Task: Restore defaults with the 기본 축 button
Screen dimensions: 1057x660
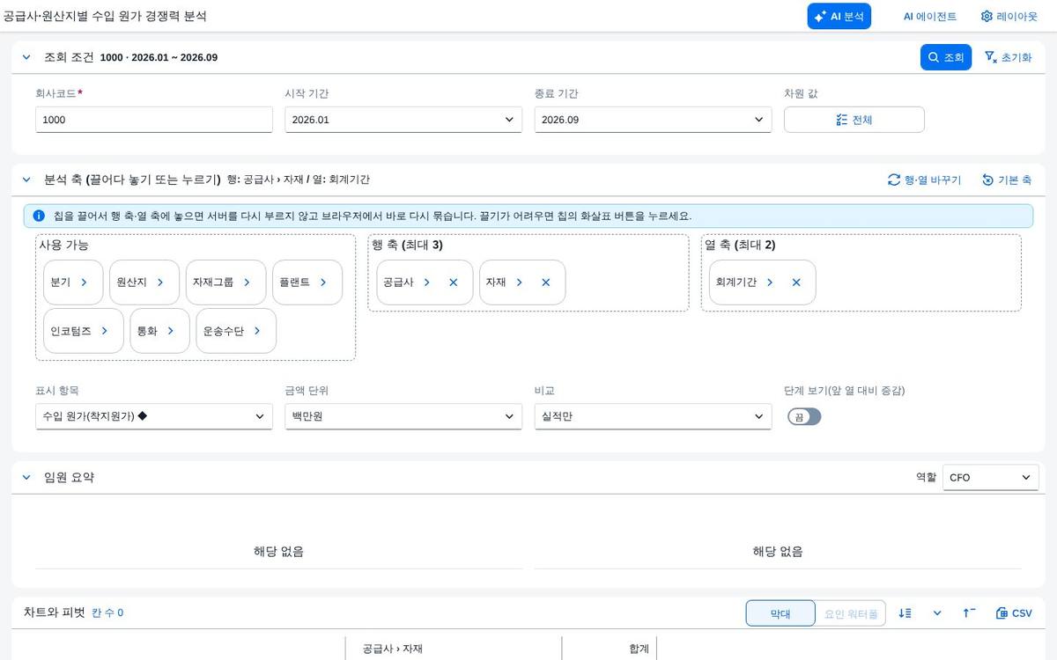Action: tap(1006, 180)
